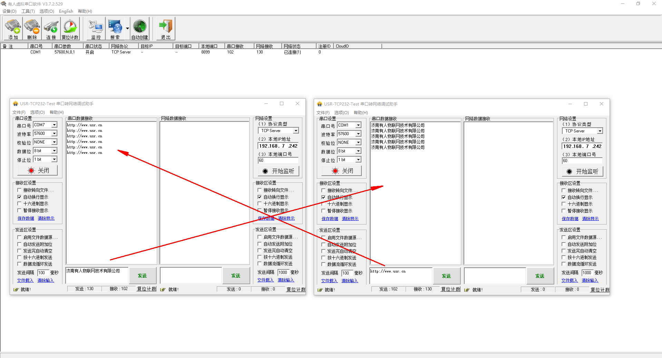This screenshot has width=662, height=358.
Task: Click the 复位计数 reset count icon
Action: point(70,29)
